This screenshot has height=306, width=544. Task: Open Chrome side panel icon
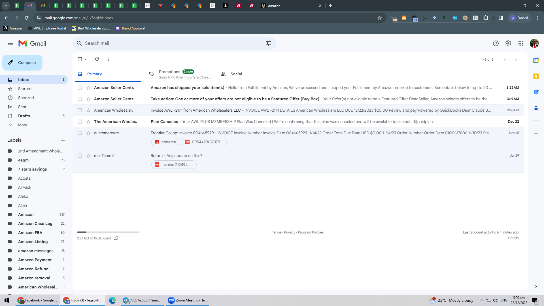[501, 18]
